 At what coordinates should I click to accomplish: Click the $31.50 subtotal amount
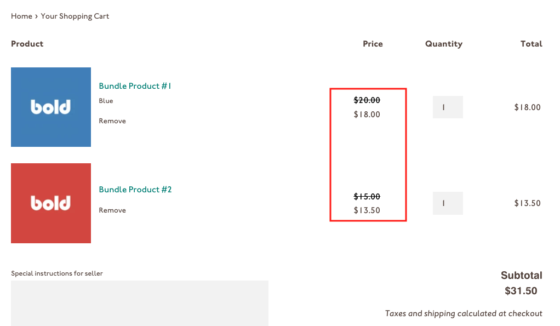[521, 291]
